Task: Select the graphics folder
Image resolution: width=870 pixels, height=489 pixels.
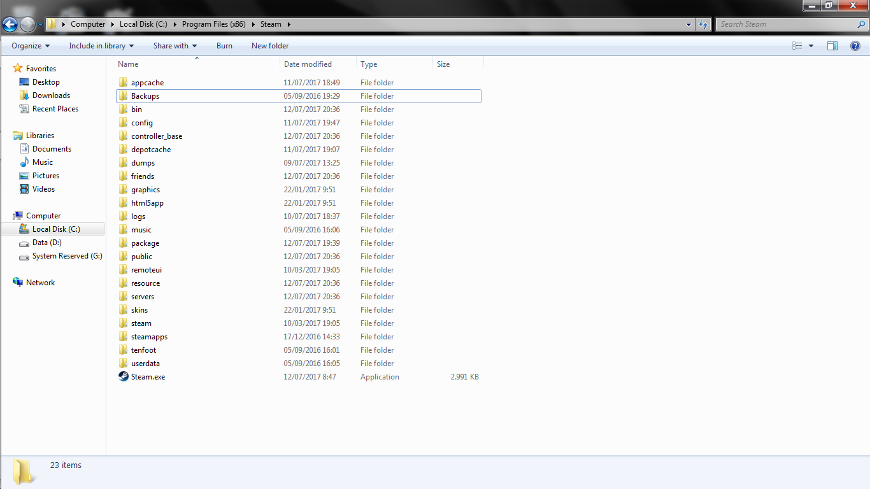Action: pos(299,190)
